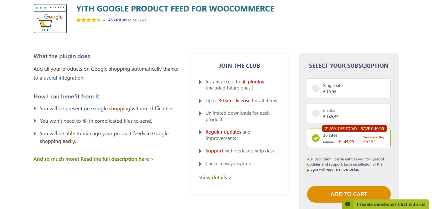Screen dimensions: 432x209
Task: Open View details link in club box
Action: [x=215, y=178]
